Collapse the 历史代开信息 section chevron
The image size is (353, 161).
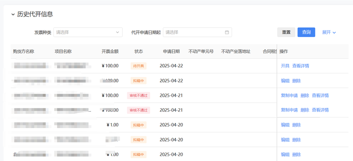[13, 15]
